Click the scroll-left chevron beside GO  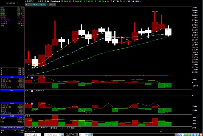pyautogui.click(x=92, y=135)
